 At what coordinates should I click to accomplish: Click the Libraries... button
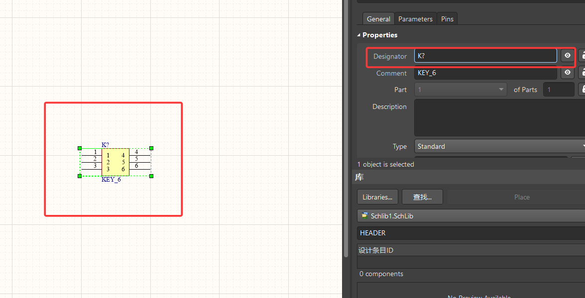(x=377, y=197)
